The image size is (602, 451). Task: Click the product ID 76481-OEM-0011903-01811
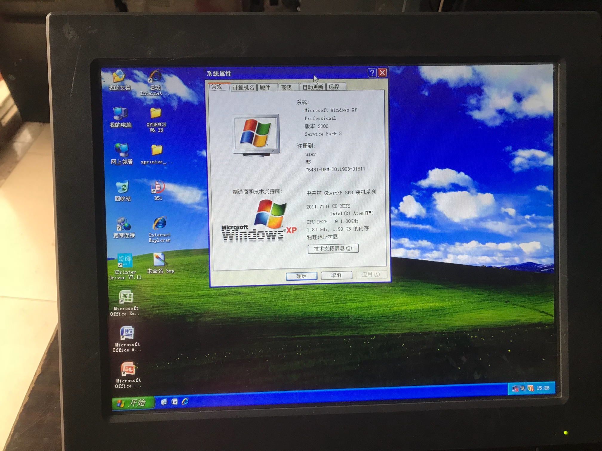click(335, 169)
